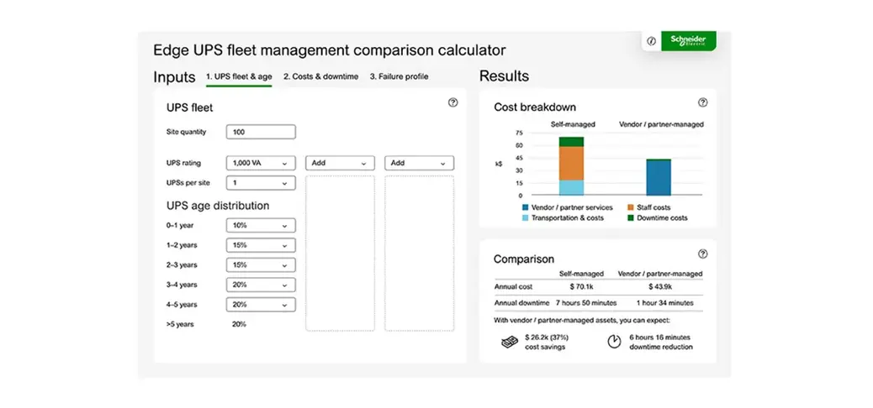Viewport: 873px width, 408px height.
Task: Click the Downtime costs legend swatch
Action: pos(630,218)
